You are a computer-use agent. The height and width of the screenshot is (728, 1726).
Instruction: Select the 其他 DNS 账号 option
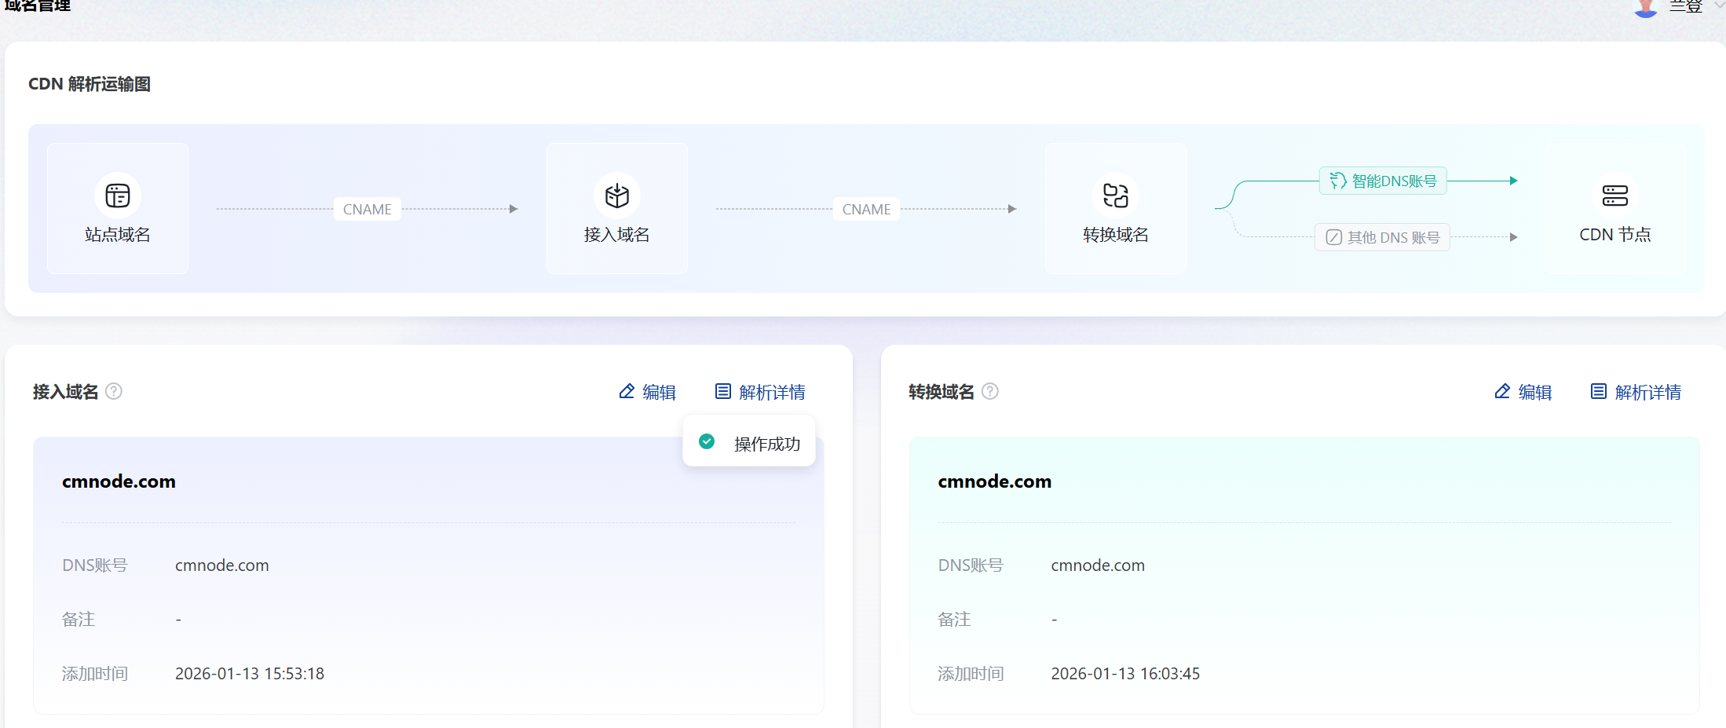(1383, 237)
